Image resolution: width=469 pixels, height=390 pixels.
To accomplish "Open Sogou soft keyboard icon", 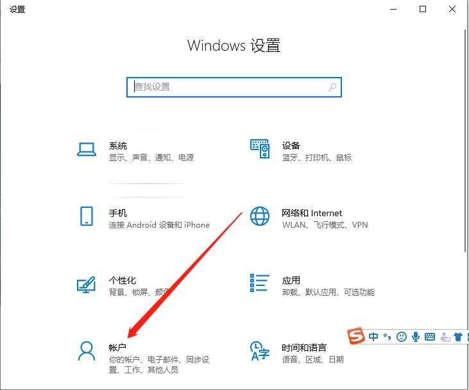I will pyautogui.click(x=430, y=337).
